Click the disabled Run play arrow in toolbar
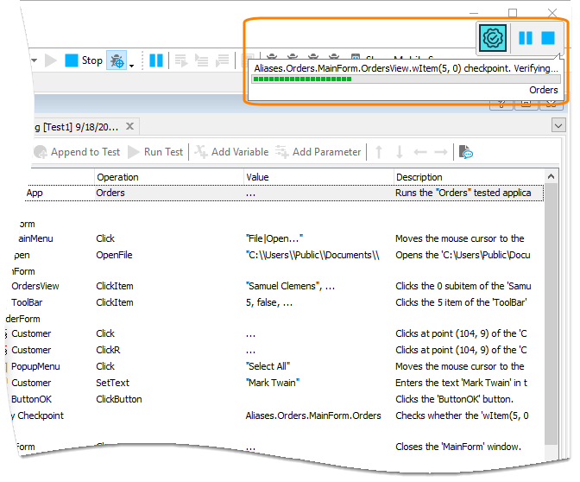The width and height of the screenshot is (580, 482). click(x=51, y=60)
